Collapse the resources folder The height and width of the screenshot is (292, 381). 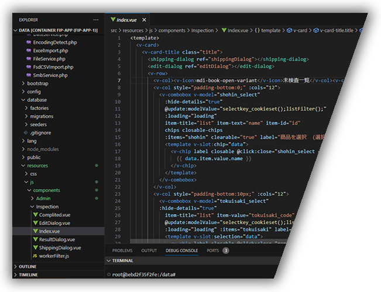[x=23, y=166]
